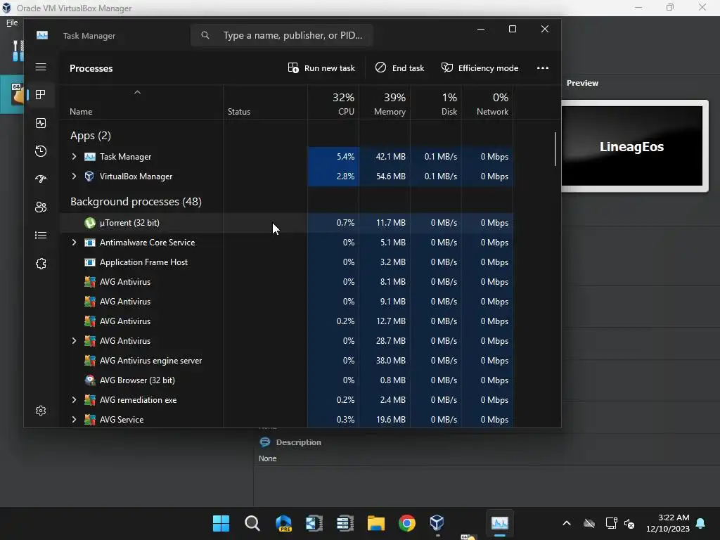Screen dimensions: 720x540
Task: Click the End task button
Action: coord(399,68)
